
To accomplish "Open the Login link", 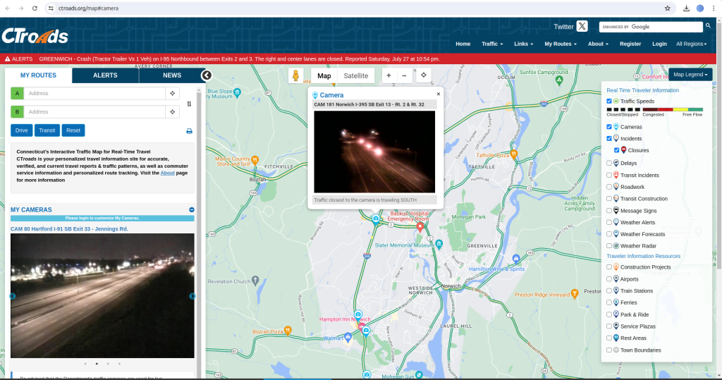I will click(659, 44).
